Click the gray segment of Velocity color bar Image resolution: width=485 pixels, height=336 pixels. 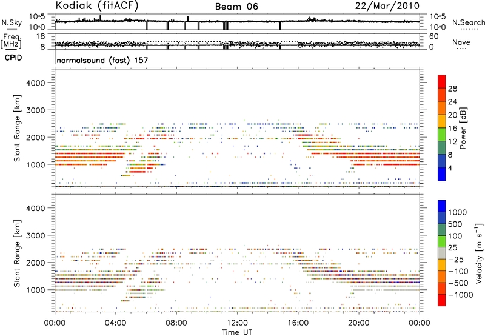tap(442, 253)
